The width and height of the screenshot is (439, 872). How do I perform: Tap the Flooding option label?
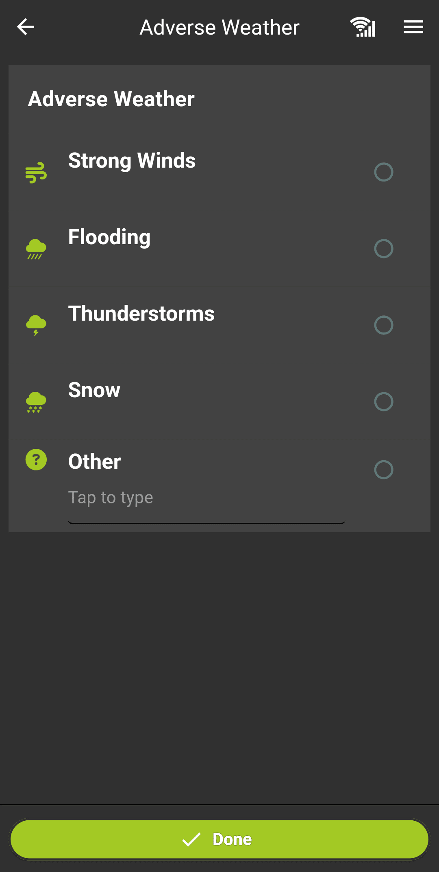[109, 237]
